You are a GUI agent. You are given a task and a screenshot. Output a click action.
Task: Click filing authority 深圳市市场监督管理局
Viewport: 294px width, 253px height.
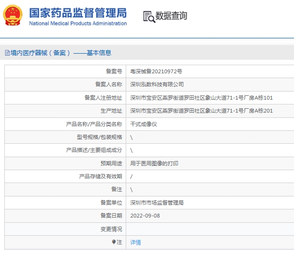157,203
